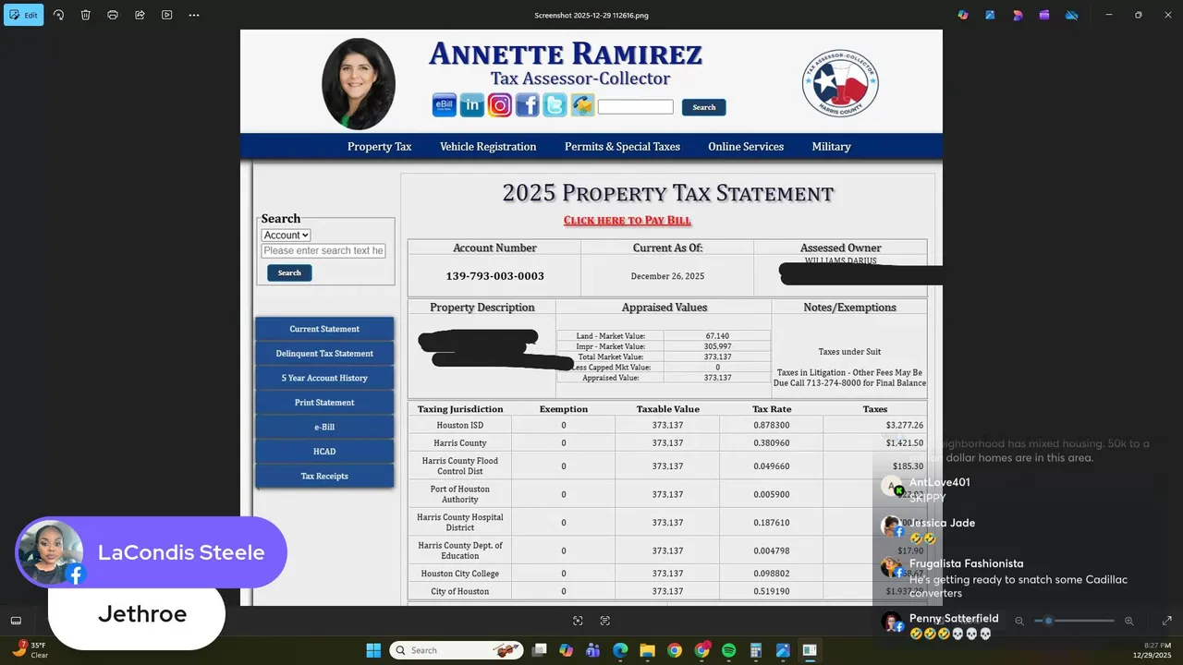Open 5 Year Account History
The height and width of the screenshot is (665, 1183).
(x=324, y=379)
